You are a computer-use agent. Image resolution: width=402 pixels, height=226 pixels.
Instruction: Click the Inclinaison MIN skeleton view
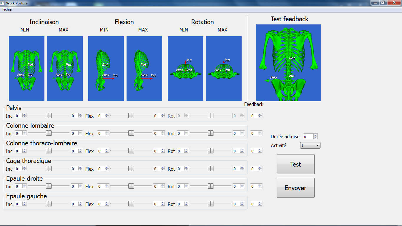click(26, 69)
